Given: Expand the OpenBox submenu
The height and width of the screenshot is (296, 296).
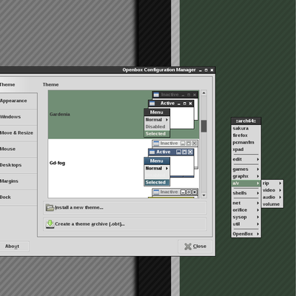Looking at the screenshot, I should click(246, 234).
